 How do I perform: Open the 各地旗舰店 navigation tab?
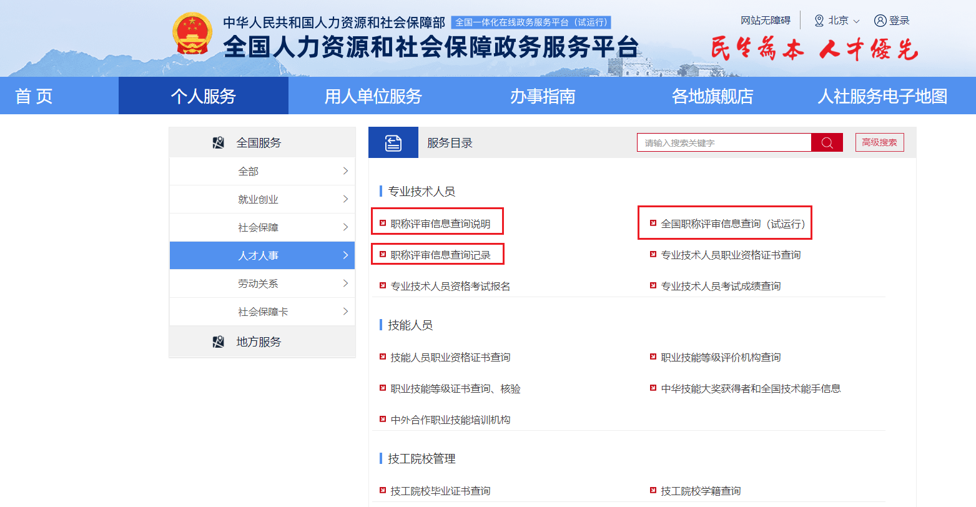712,96
